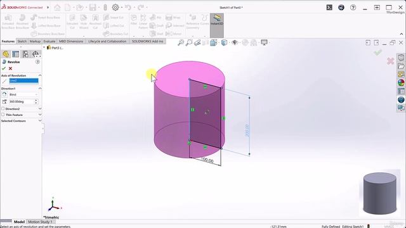Image resolution: width=406 pixels, height=228 pixels.
Task: Switch to the SOLIDWORKS Add-Ins tab
Action: [x=148, y=41]
